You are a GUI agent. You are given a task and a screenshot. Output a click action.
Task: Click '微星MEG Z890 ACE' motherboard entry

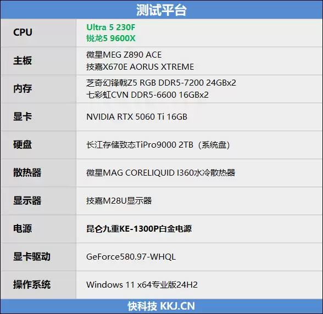(x=124, y=55)
